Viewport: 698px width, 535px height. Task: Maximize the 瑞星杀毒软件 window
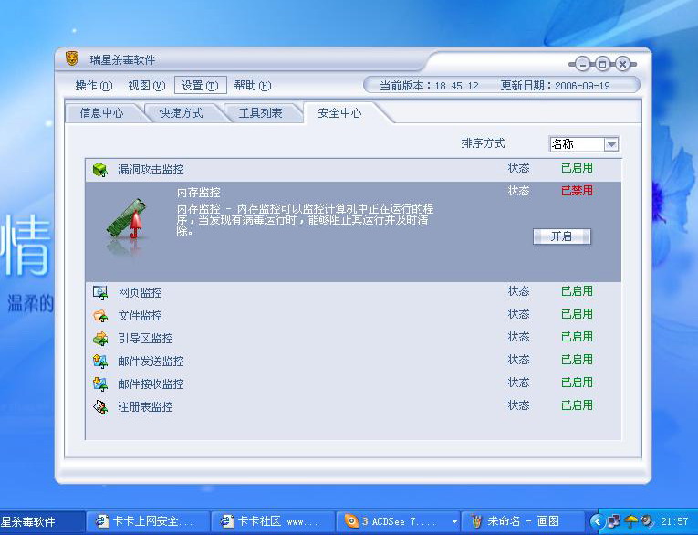tap(602, 65)
